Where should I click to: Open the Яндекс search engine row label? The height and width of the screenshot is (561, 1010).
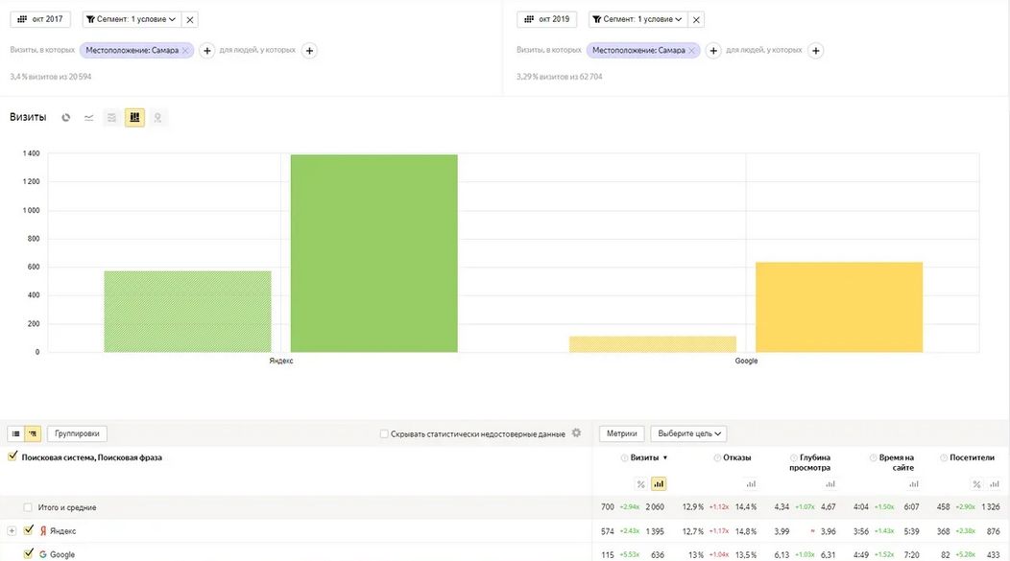click(x=62, y=530)
